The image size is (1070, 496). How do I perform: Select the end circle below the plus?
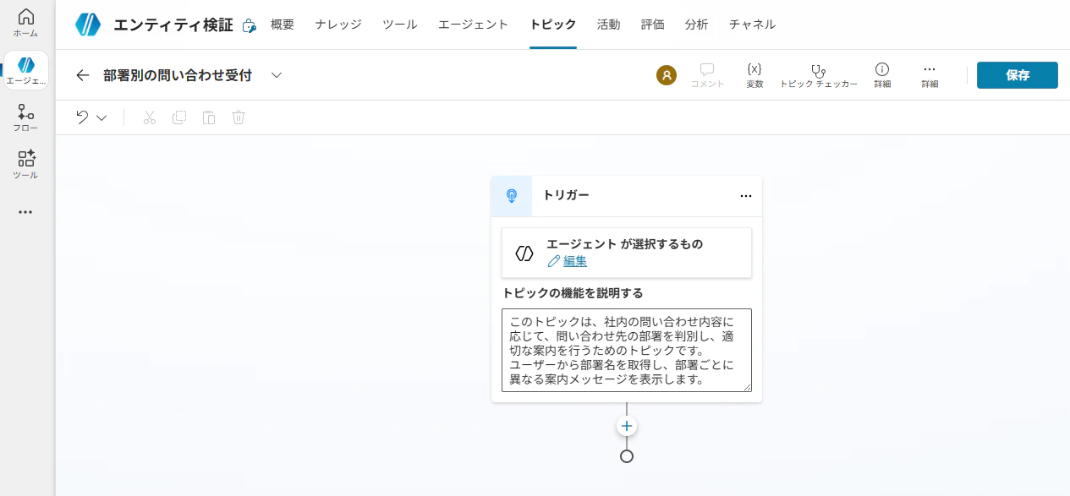click(x=627, y=456)
